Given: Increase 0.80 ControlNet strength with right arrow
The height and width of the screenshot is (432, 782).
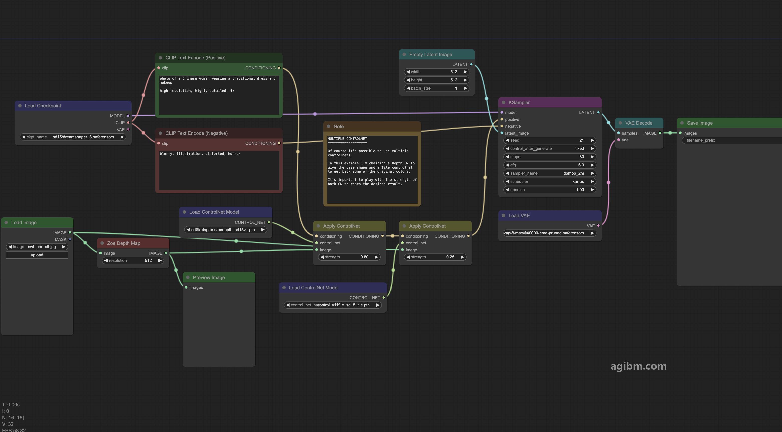Looking at the screenshot, I should 376,257.
